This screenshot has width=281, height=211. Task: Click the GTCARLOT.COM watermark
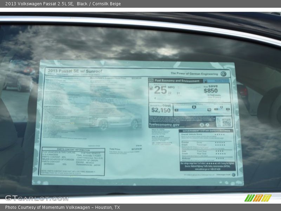pos(37,198)
